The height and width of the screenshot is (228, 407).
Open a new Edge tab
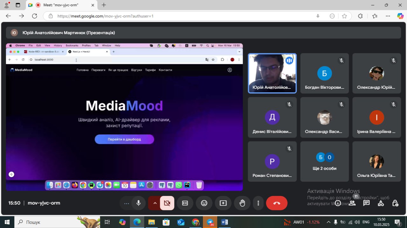click(x=104, y=5)
